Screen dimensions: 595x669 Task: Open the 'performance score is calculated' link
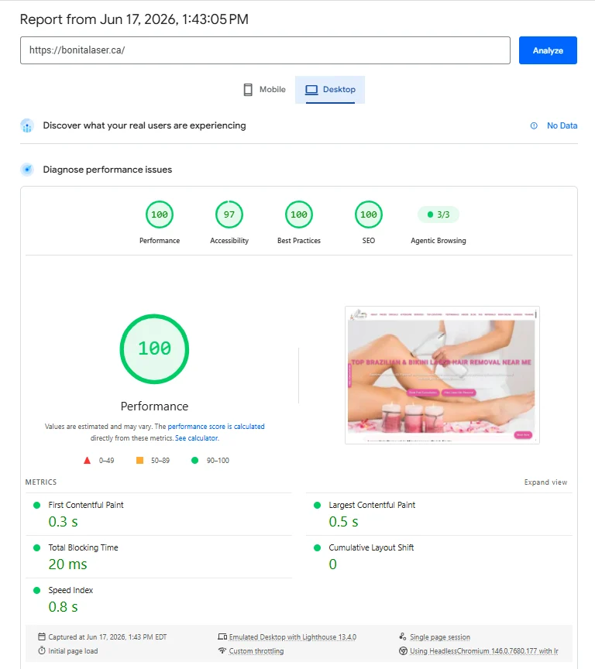pyautogui.click(x=216, y=426)
